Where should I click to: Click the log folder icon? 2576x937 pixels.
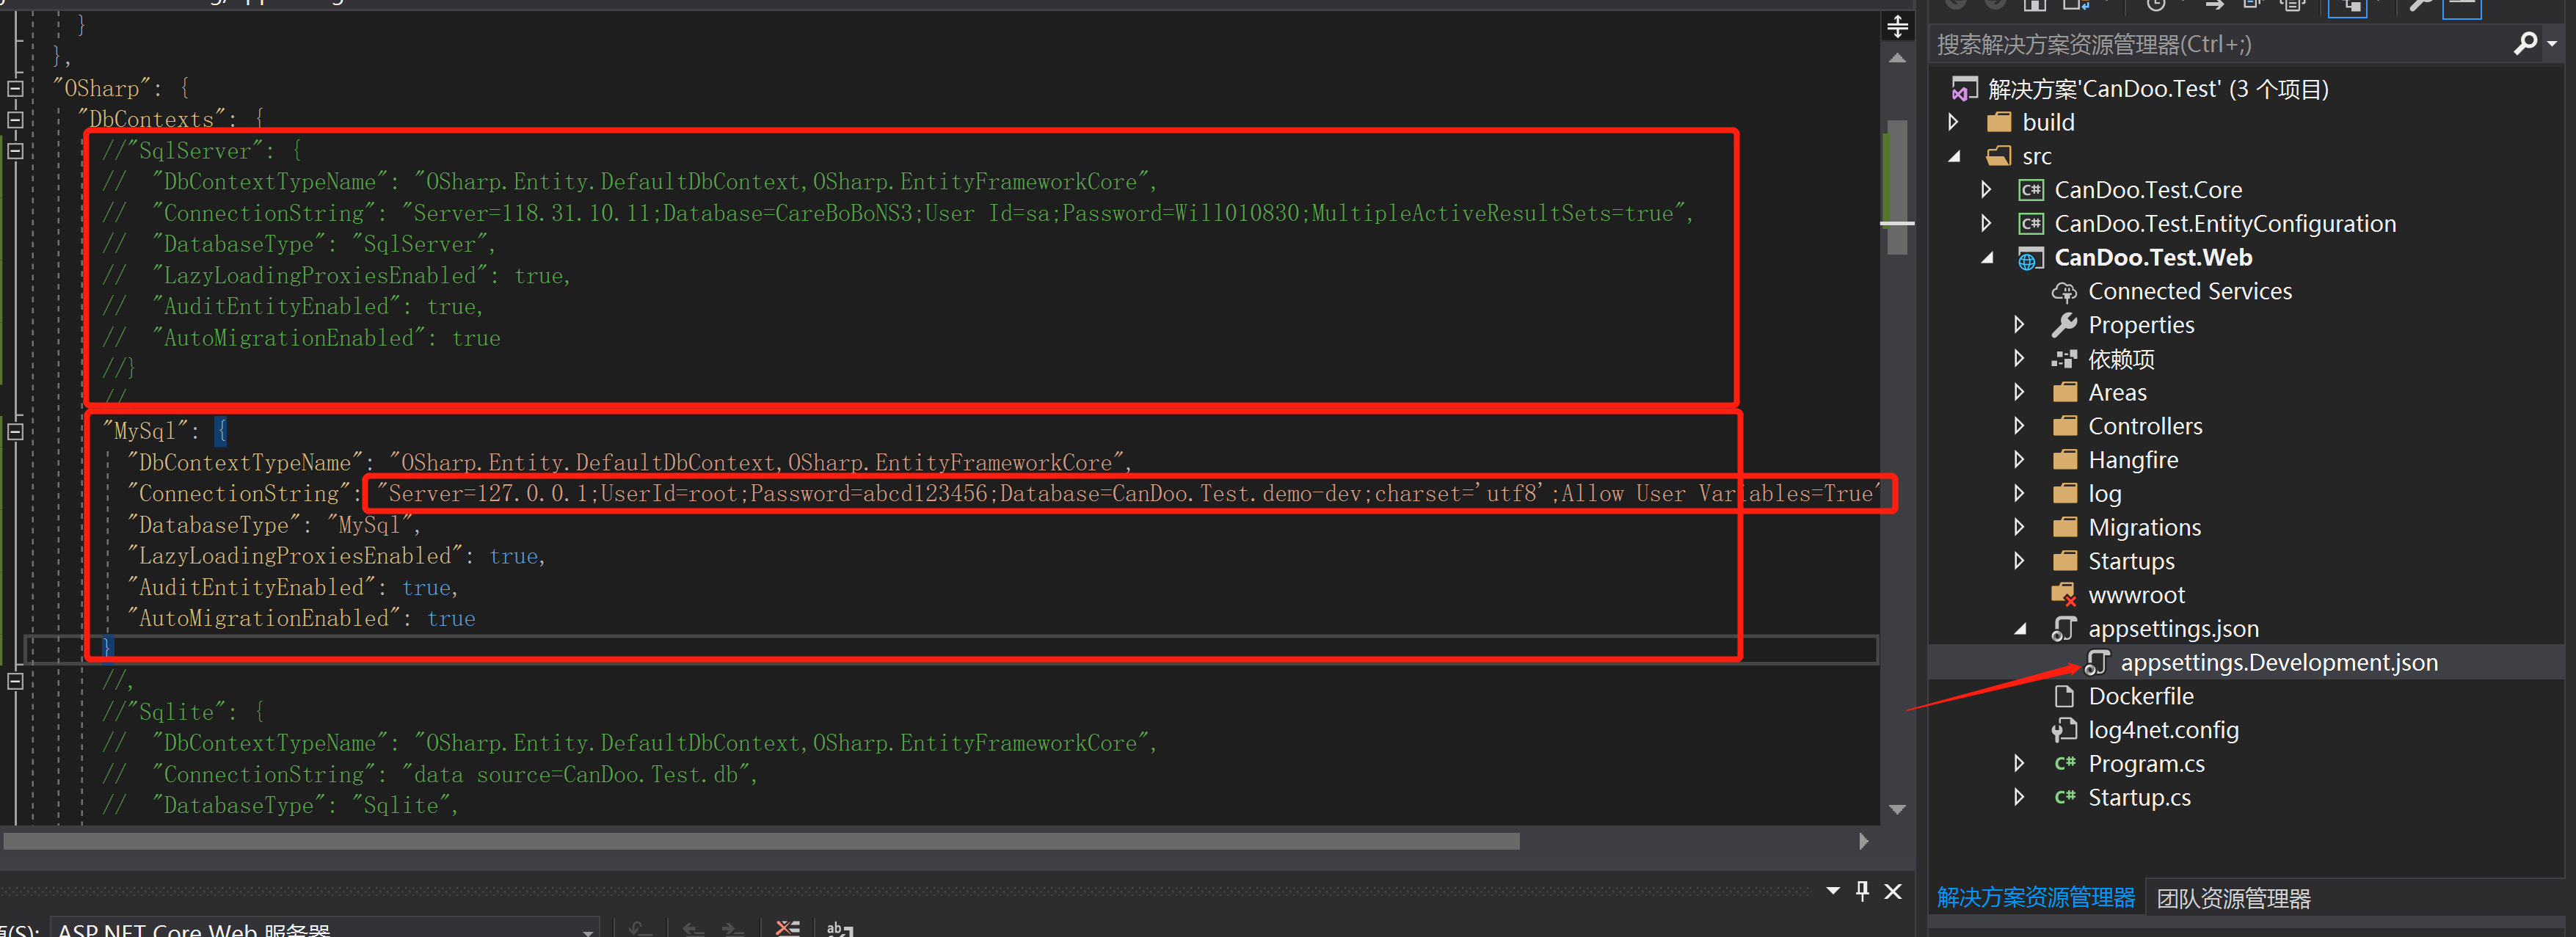[2065, 494]
